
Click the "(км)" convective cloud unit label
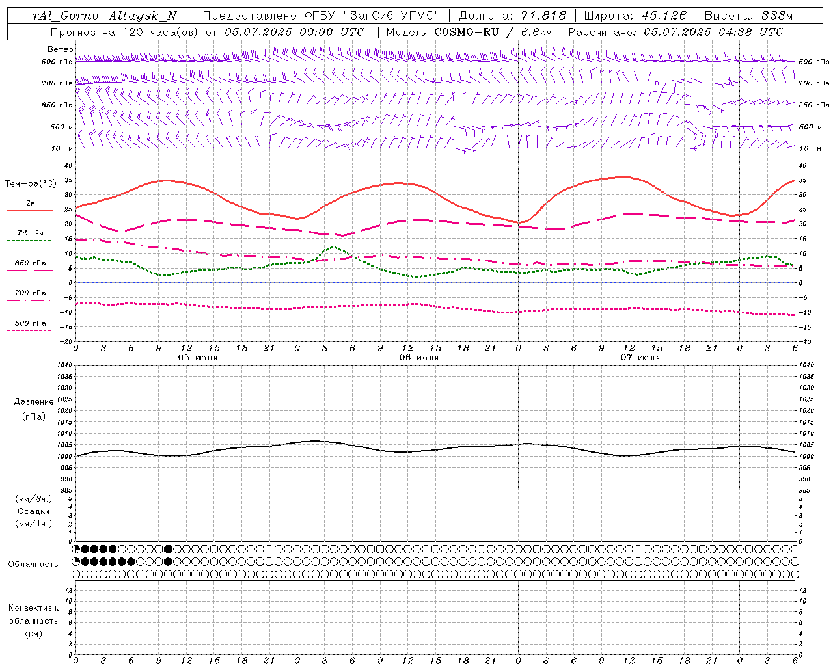click(33, 633)
